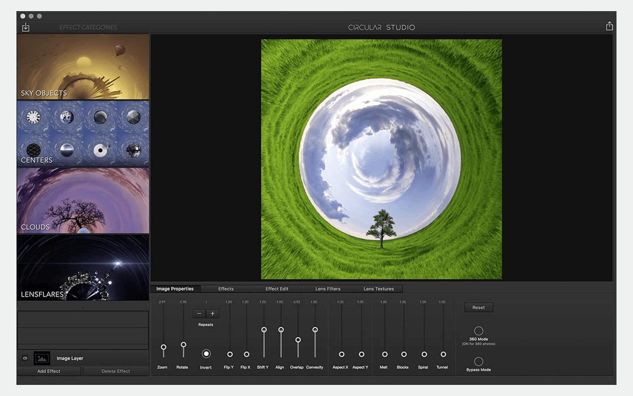Viewport: 633px width, 396px height.
Task: Click the share export icon at top right
Action: pyautogui.click(x=609, y=27)
